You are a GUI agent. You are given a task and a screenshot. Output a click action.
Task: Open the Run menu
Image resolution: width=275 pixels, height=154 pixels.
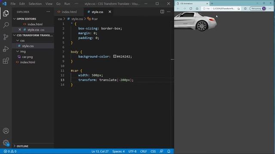point(67,4)
